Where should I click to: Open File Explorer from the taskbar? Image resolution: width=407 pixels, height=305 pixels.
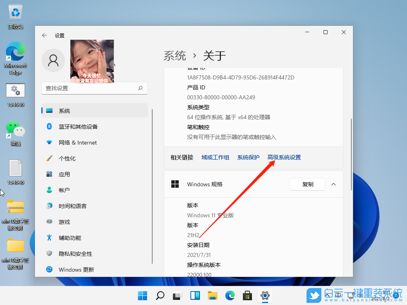(212, 295)
